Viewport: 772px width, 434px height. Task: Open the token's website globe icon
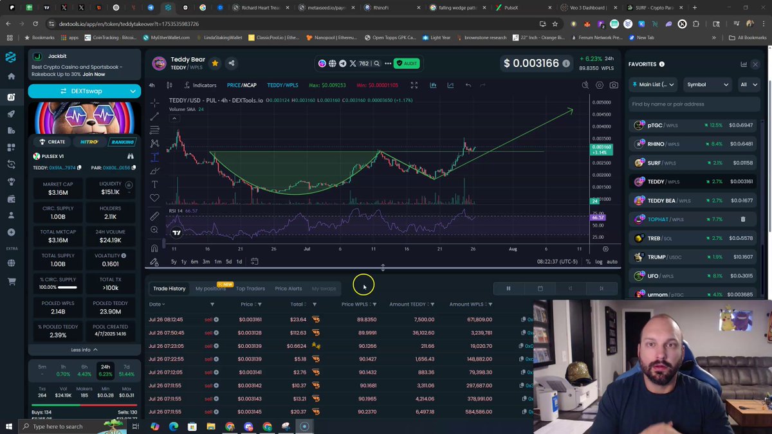click(333, 63)
